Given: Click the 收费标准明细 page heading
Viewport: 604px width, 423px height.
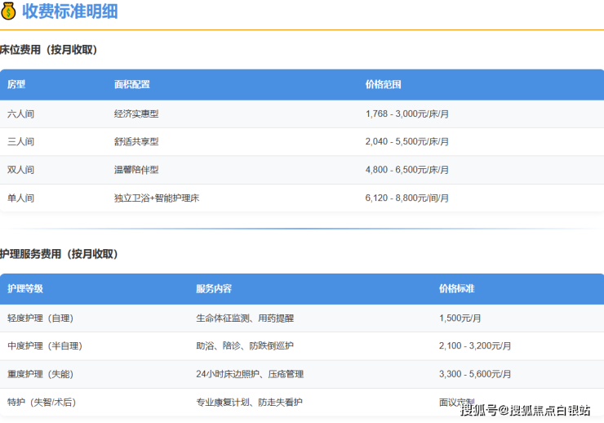Looking at the screenshot, I should (69, 11).
